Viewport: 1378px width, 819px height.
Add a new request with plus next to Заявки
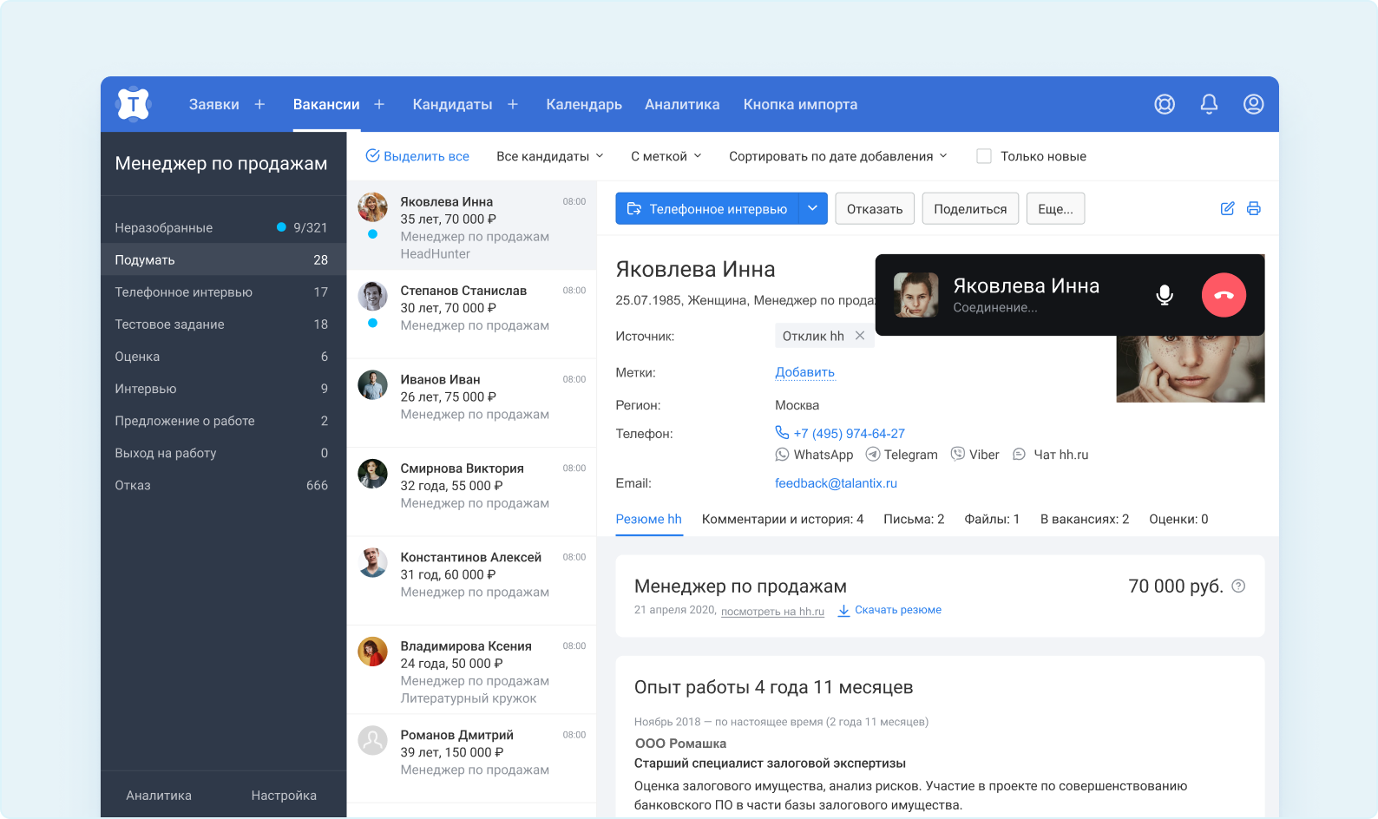coord(259,104)
